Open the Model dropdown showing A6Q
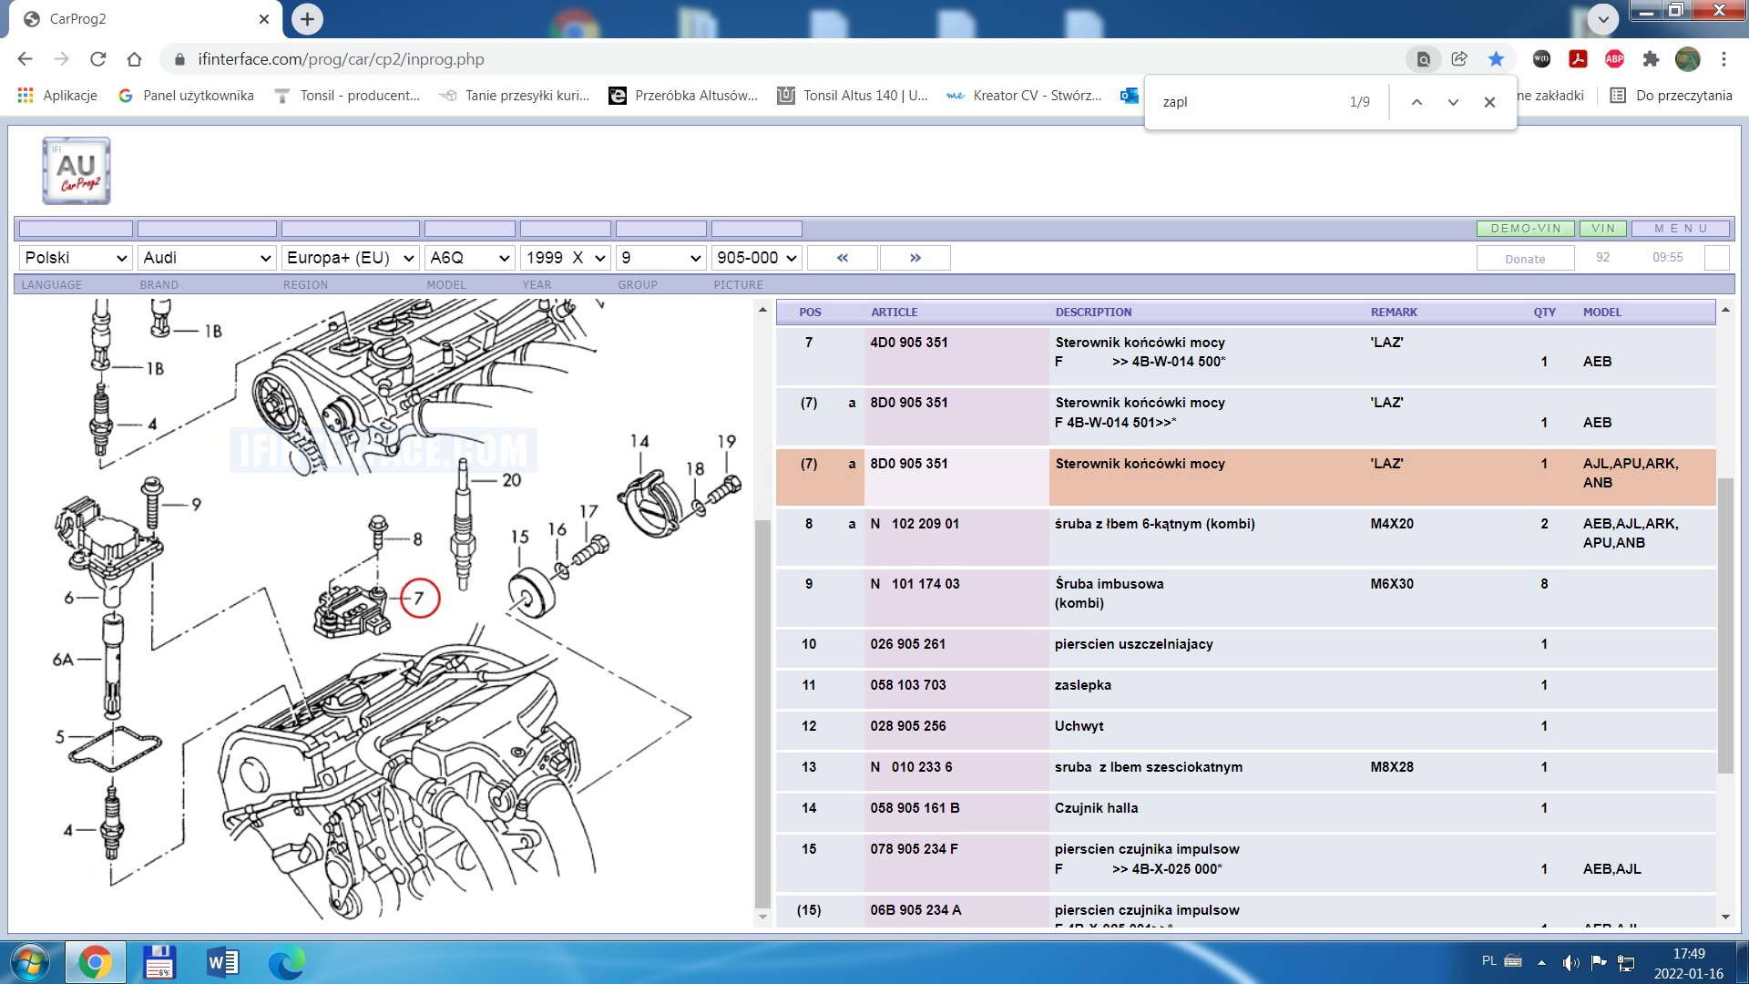The width and height of the screenshot is (1749, 984). (x=470, y=258)
